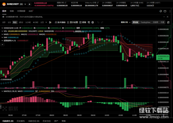Collapse the VOL indicator row
This screenshot has width=173, height=123.
click(2, 31)
